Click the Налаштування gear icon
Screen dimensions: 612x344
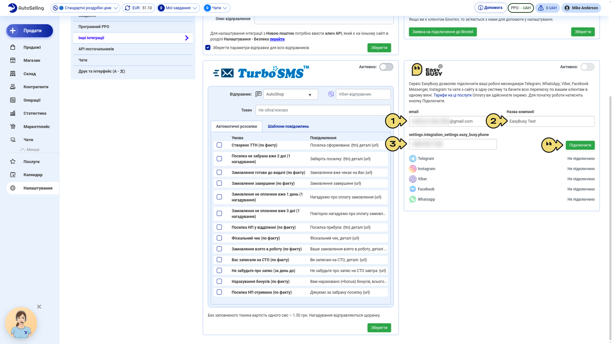13,188
